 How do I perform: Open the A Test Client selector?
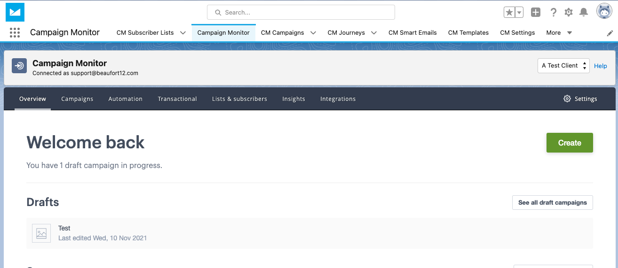pos(563,66)
